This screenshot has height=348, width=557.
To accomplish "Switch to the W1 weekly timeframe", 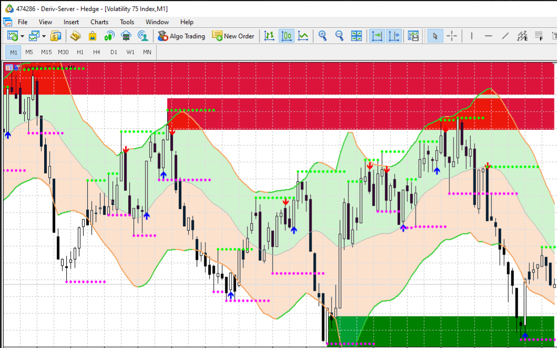I will pos(130,52).
